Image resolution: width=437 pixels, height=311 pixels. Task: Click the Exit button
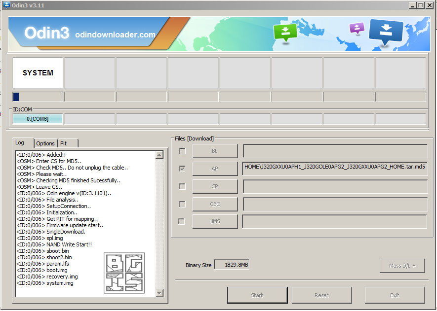[x=395, y=295]
